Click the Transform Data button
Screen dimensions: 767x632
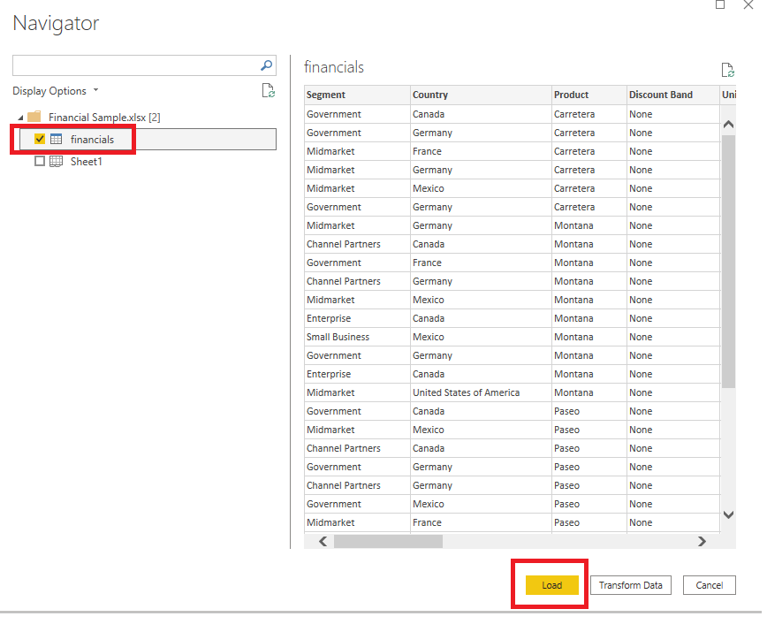(630, 585)
